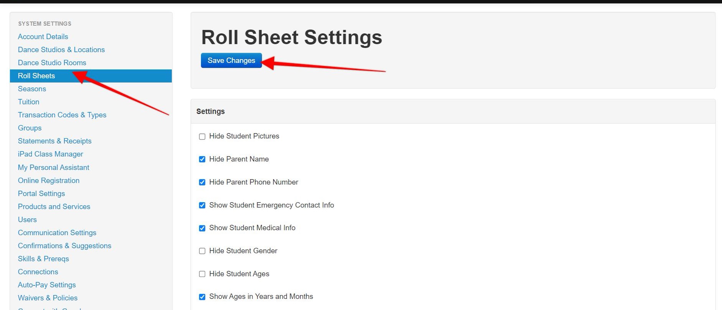Select Roll Sheets in the sidebar

point(36,76)
